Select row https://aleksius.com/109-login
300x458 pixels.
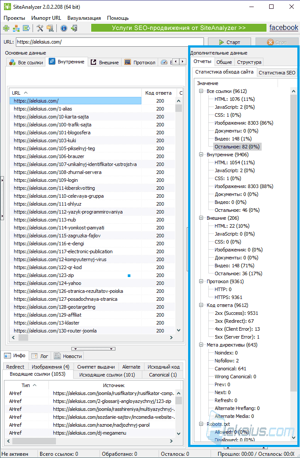pyautogui.click(x=92, y=180)
